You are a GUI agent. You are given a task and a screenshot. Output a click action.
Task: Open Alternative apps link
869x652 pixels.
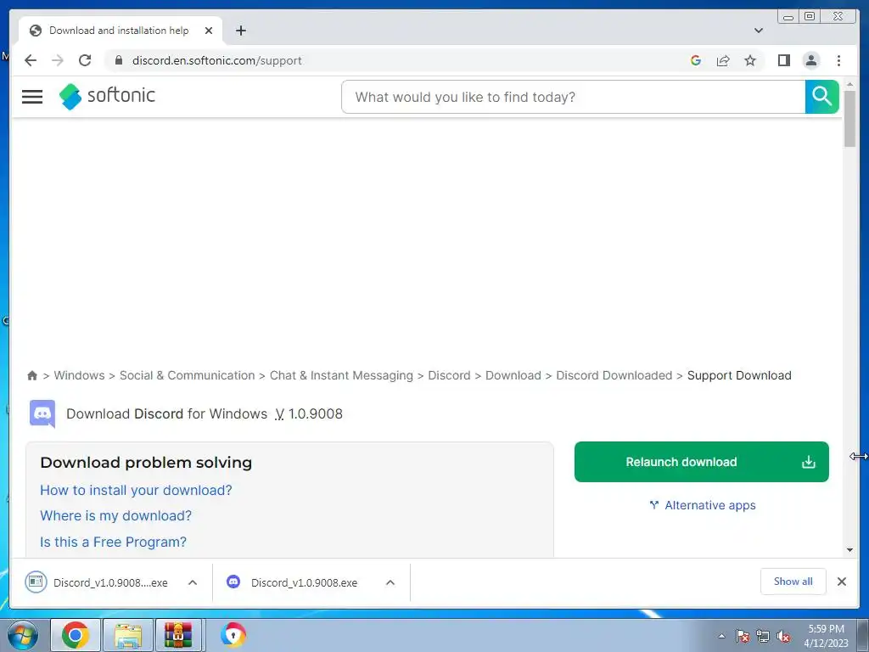point(703,505)
